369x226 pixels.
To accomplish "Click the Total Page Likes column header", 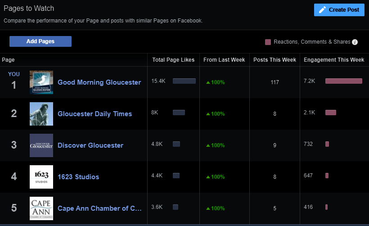I will point(173,60).
